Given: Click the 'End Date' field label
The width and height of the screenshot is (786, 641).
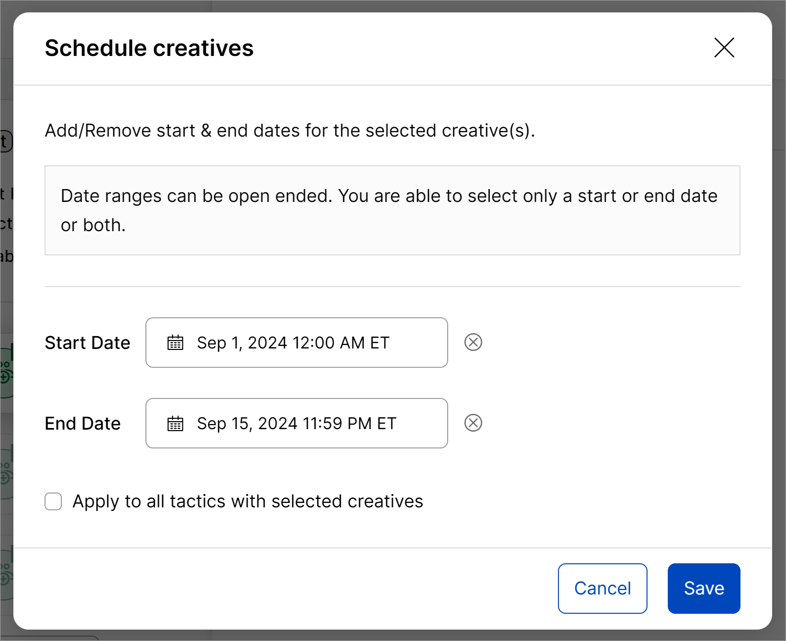Looking at the screenshot, I should pyautogui.click(x=83, y=424).
